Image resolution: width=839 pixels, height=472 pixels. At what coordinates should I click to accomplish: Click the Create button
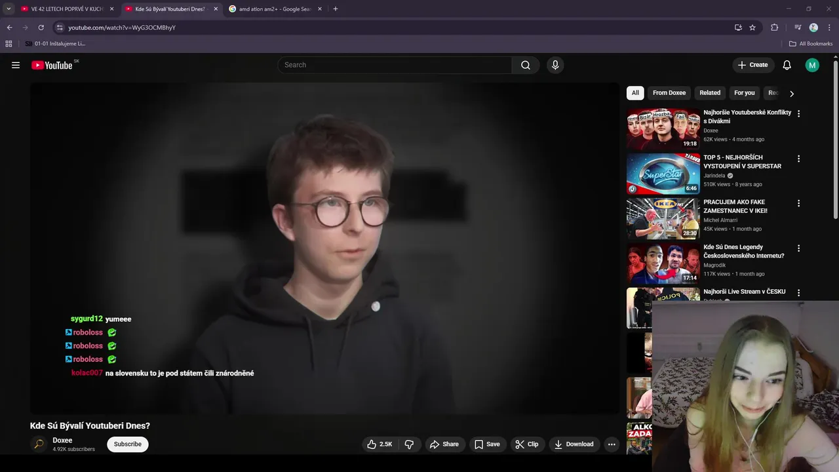pyautogui.click(x=752, y=65)
